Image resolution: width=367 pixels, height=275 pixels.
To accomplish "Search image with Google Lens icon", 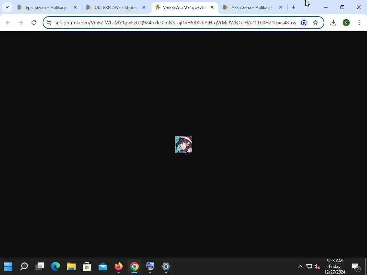I will point(304,23).
